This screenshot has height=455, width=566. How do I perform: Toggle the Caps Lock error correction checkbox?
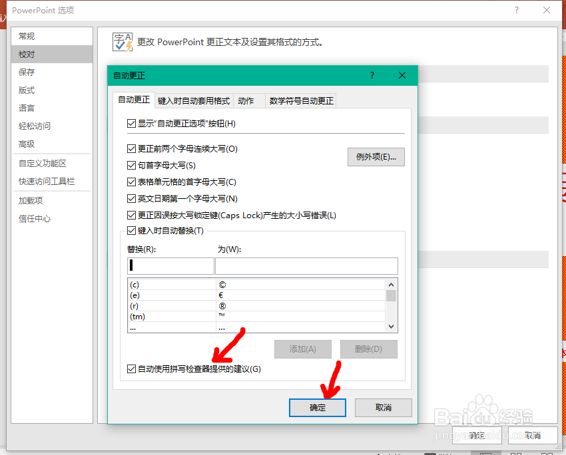[131, 216]
